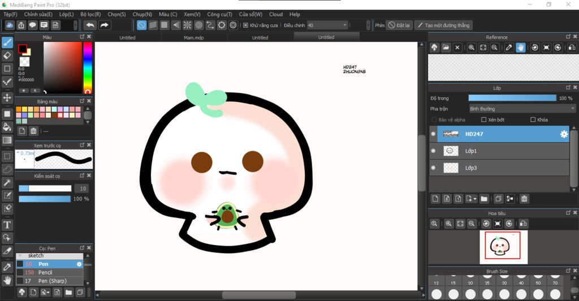Activate the hand tool in Reference panel
This screenshot has height=301, width=579.
pos(520,47)
